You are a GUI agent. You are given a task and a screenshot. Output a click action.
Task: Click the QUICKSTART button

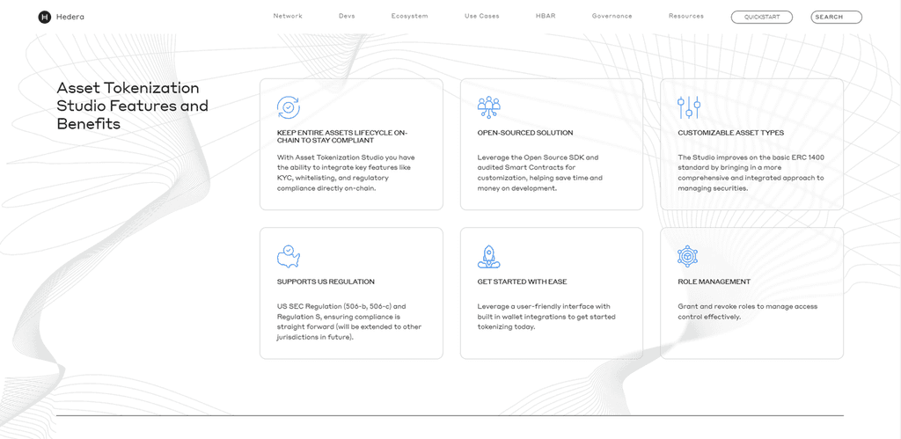point(762,18)
